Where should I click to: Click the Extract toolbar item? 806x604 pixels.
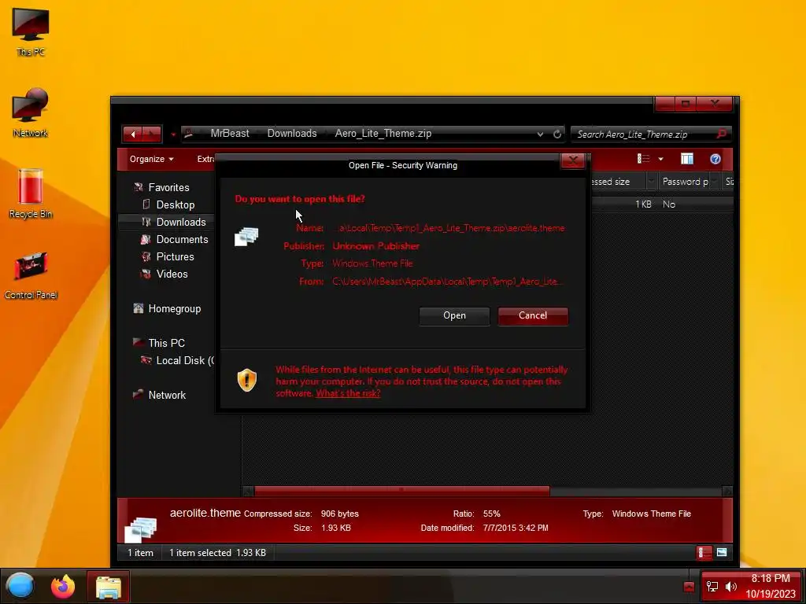click(x=205, y=159)
